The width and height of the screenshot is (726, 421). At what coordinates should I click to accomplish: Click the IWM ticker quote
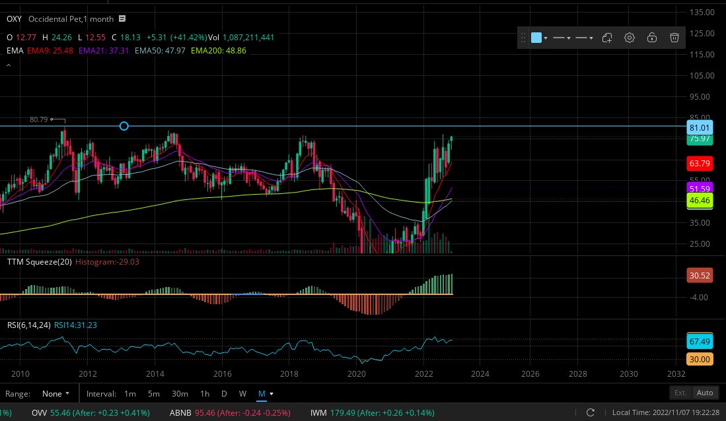(x=373, y=412)
